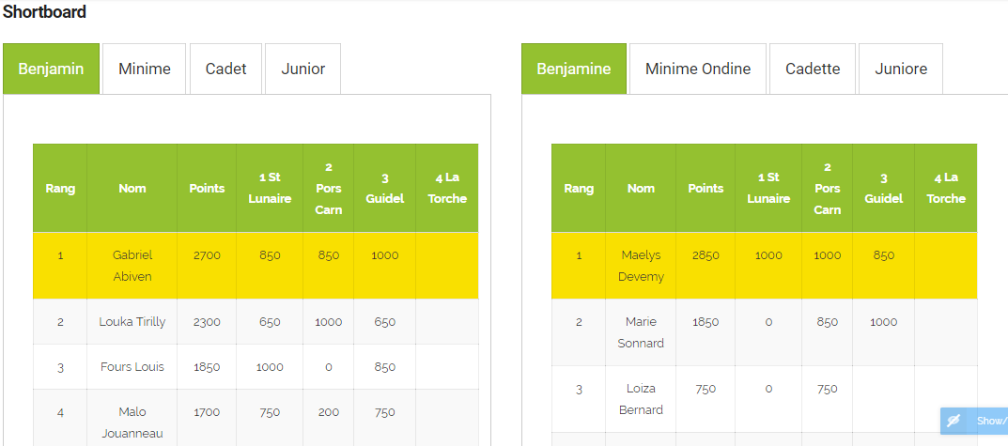Select the Juniore tab
Viewport: 1008px width, 446px height.
(x=901, y=69)
